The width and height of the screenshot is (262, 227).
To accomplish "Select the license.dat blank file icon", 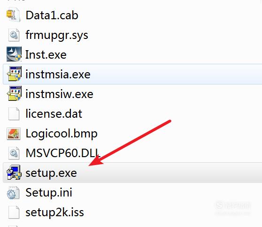I will tap(14, 113).
